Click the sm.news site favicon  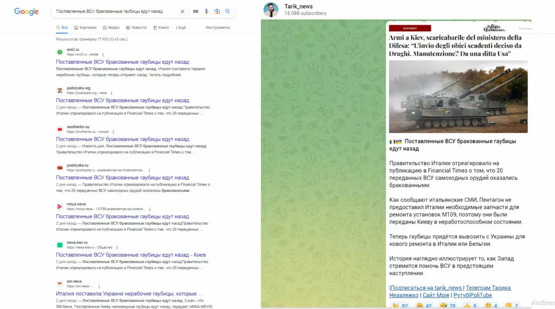click(x=60, y=284)
